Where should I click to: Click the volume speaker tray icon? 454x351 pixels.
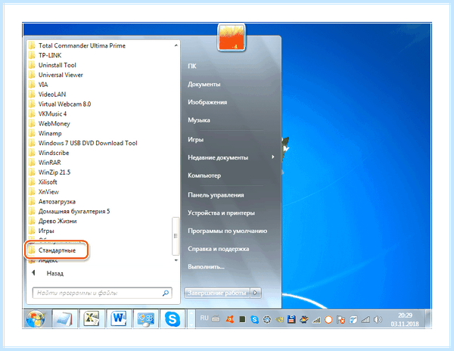tap(378, 320)
